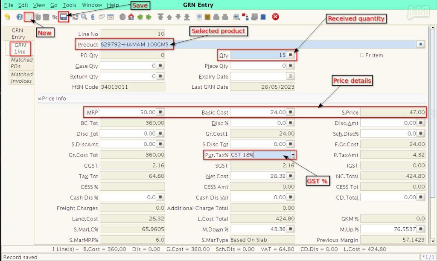Save the record using the floppy icon

(x=64, y=17)
